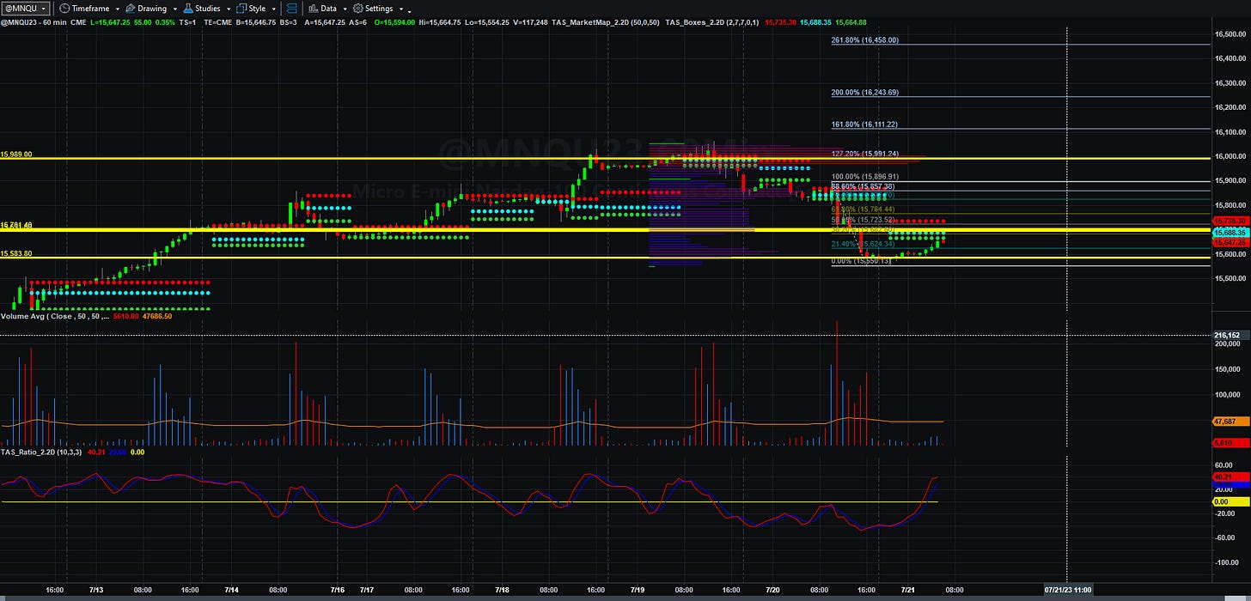Click the Timeframe clock icon
Image resolution: width=1251 pixels, height=601 pixels.
64,9
